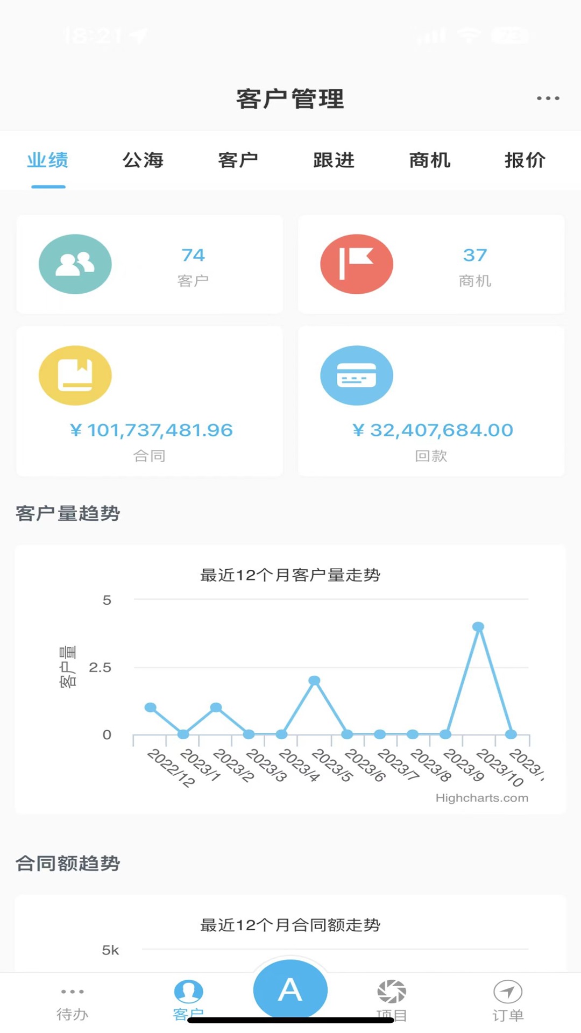Click chart title 最近12个月合同额走势
581x1033 pixels.
[x=290, y=925]
